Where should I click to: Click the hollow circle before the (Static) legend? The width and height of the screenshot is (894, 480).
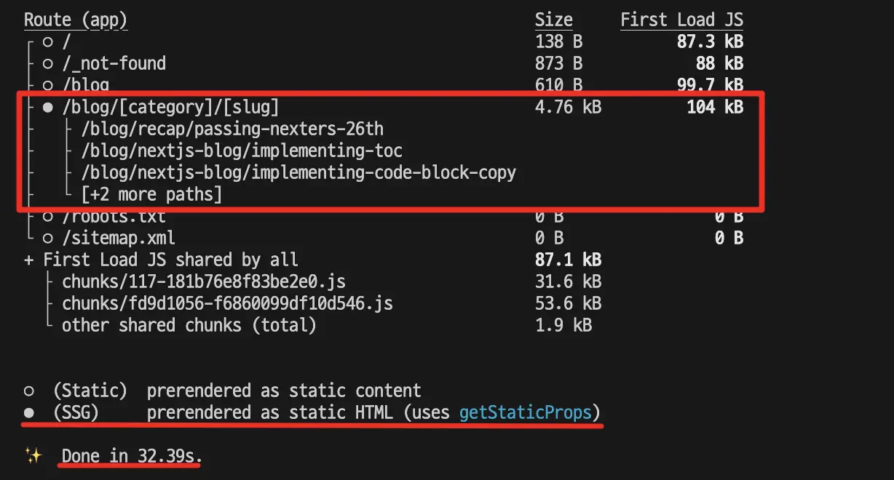click(29, 391)
